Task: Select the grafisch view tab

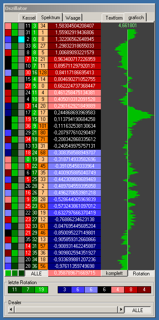Action: 136,18
